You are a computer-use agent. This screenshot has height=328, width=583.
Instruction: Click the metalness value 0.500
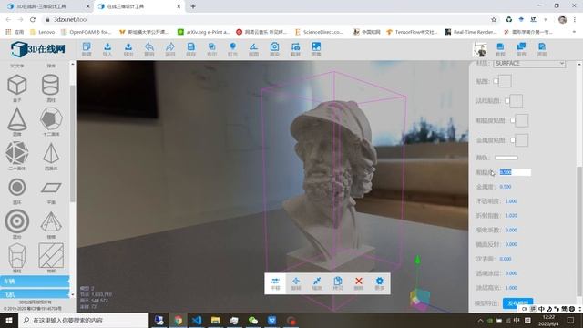click(506, 187)
